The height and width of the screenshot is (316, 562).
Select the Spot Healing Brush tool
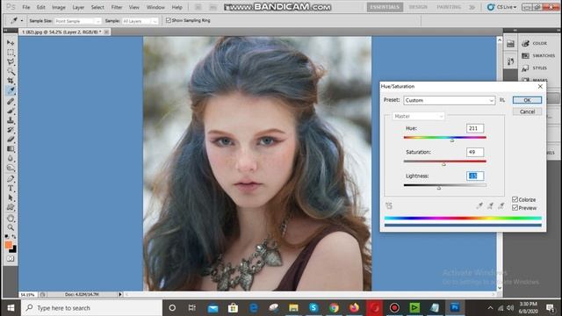11,102
